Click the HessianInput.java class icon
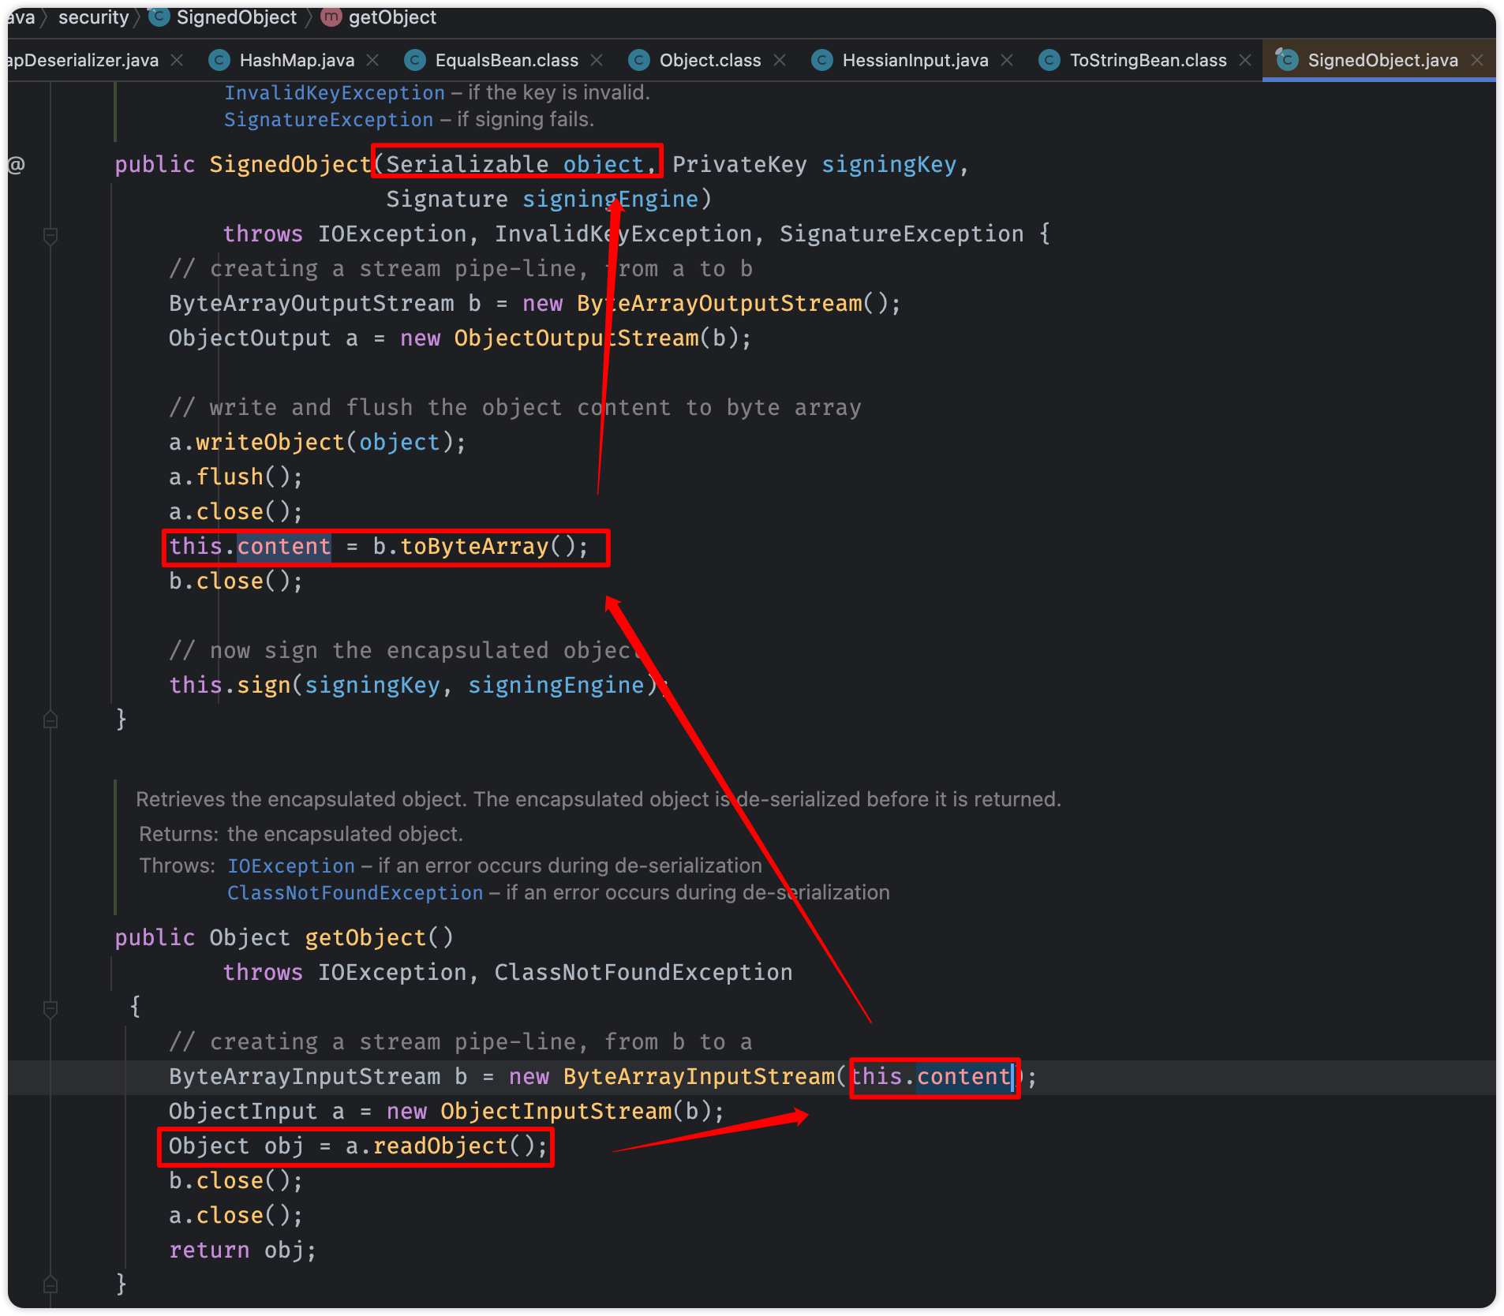1504x1316 pixels. click(x=822, y=60)
